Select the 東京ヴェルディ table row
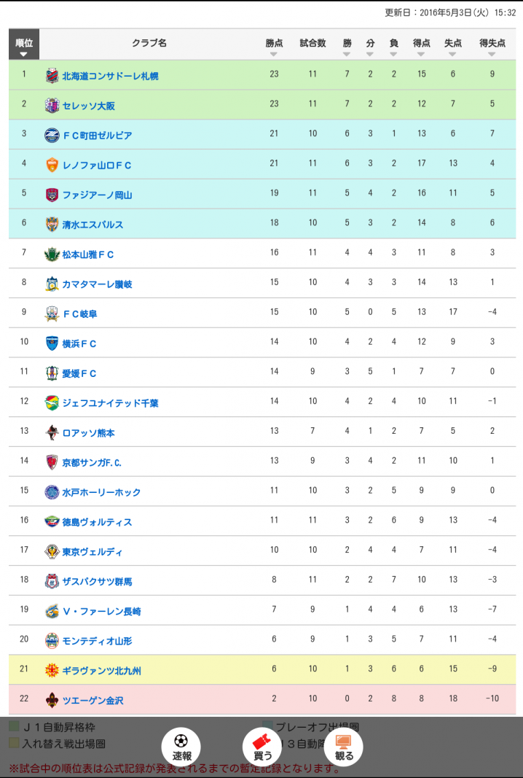523x778 pixels. (x=261, y=551)
